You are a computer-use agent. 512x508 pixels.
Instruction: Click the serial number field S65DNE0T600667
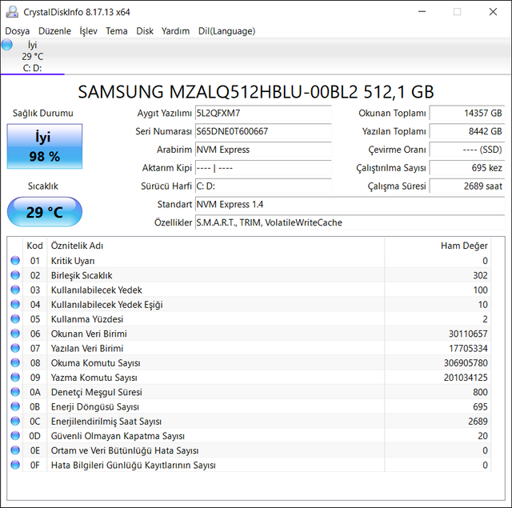click(x=263, y=131)
